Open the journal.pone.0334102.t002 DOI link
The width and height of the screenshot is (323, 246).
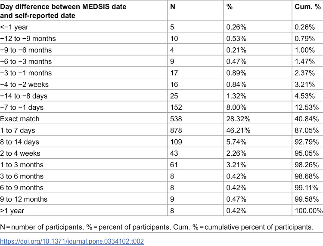tap(72, 241)
